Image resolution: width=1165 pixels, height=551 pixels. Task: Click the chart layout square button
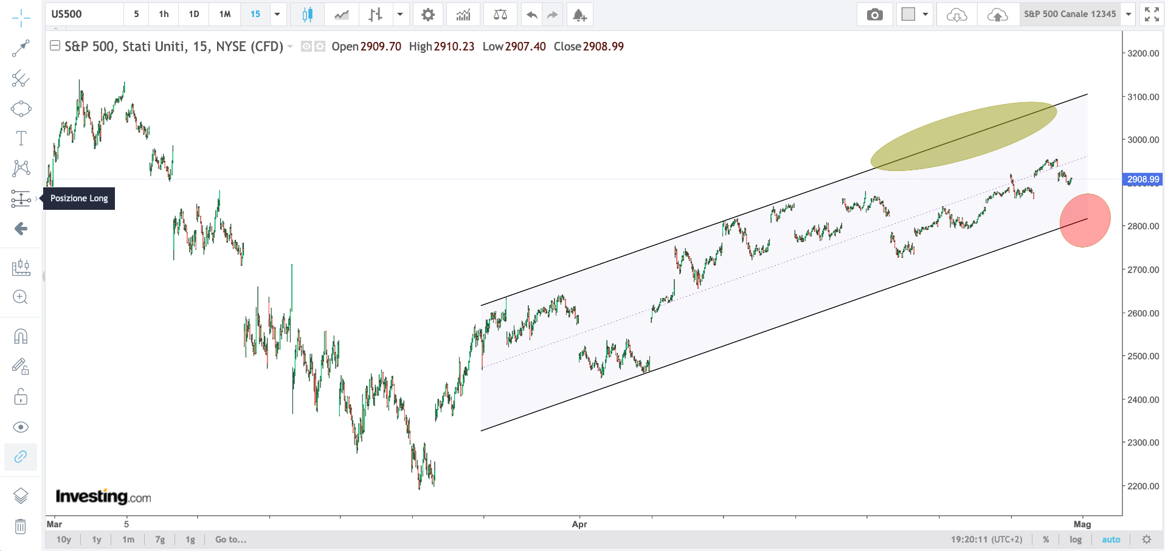[x=908, y=14]
